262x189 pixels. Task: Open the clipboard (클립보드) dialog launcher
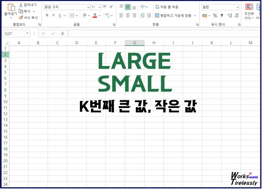(x=39, y=25)
